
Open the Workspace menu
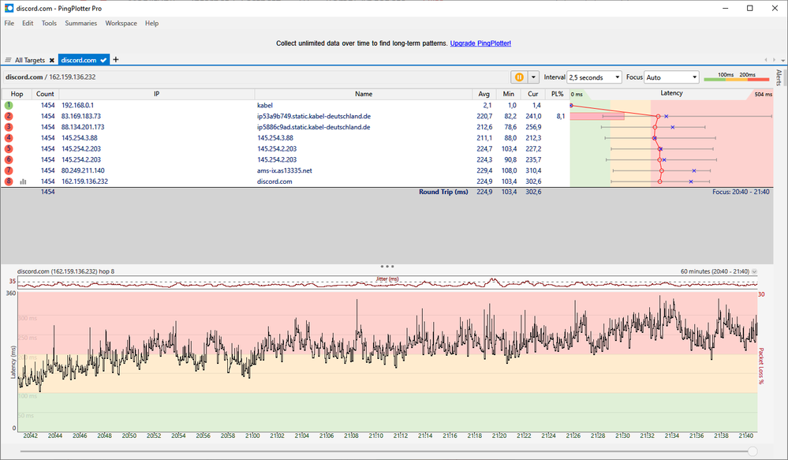[121, 23]
